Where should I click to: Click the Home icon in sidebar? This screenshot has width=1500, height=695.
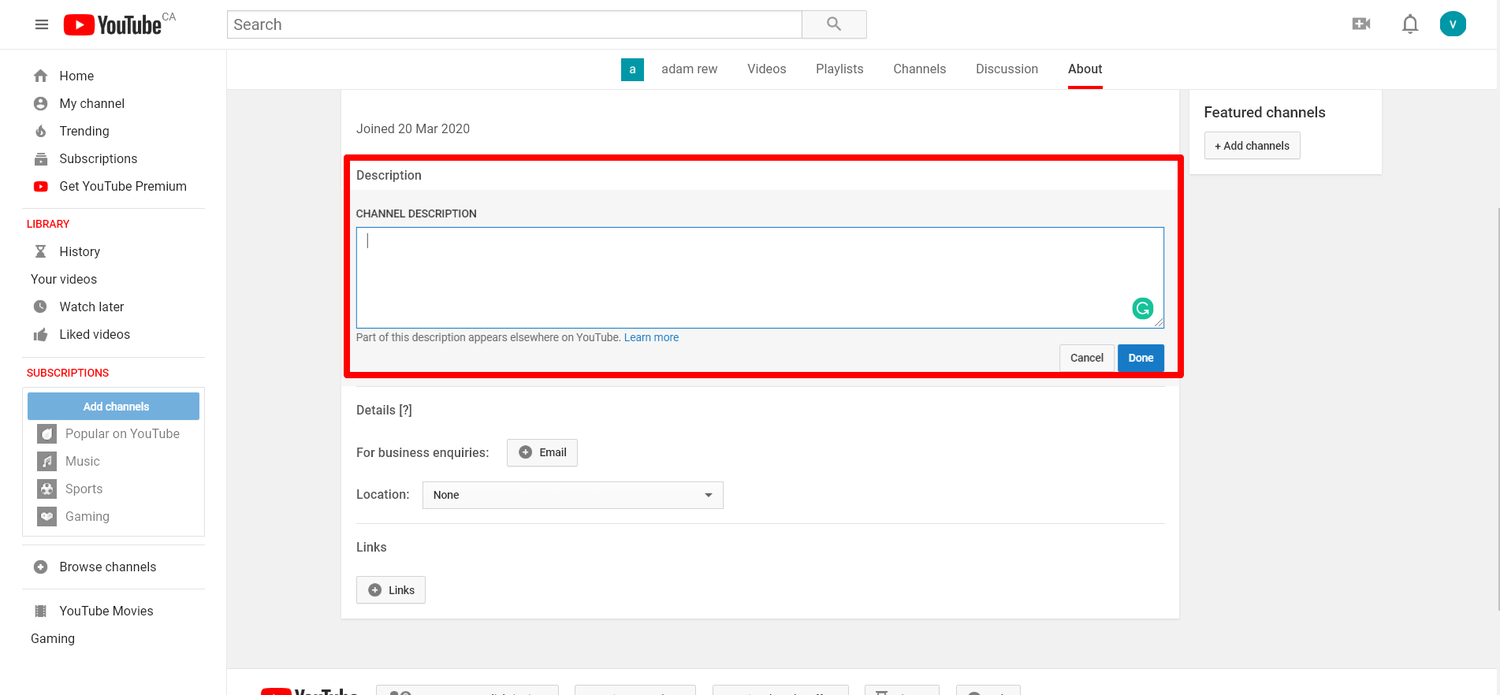pyautogui.click(x=41, y=76)
